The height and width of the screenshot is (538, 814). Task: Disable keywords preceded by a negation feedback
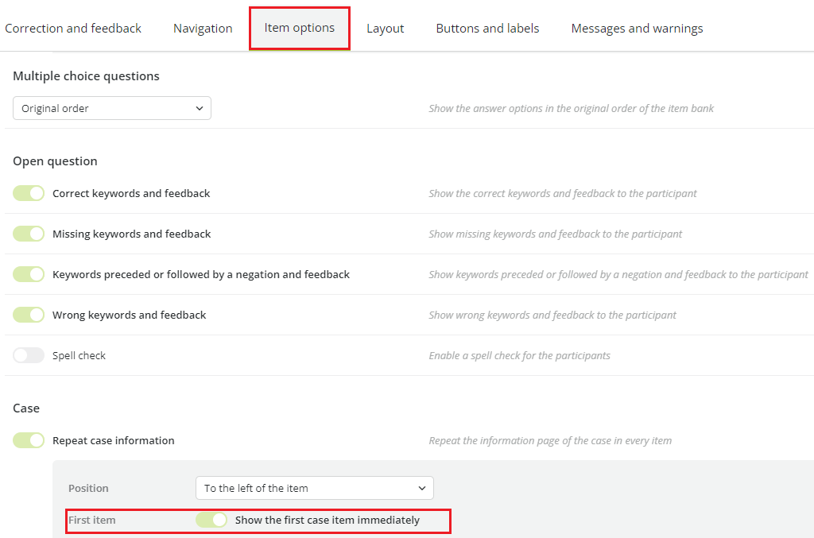click(29, 274)
